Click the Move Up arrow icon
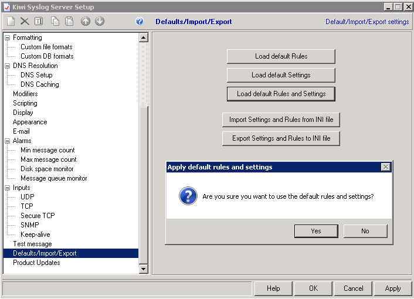The image size is (414, 299). pos(86,22)
